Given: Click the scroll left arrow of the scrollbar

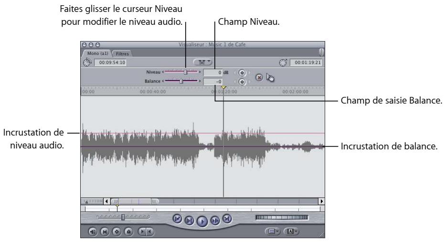Looking at the screenshot, I should coord(106,201).
